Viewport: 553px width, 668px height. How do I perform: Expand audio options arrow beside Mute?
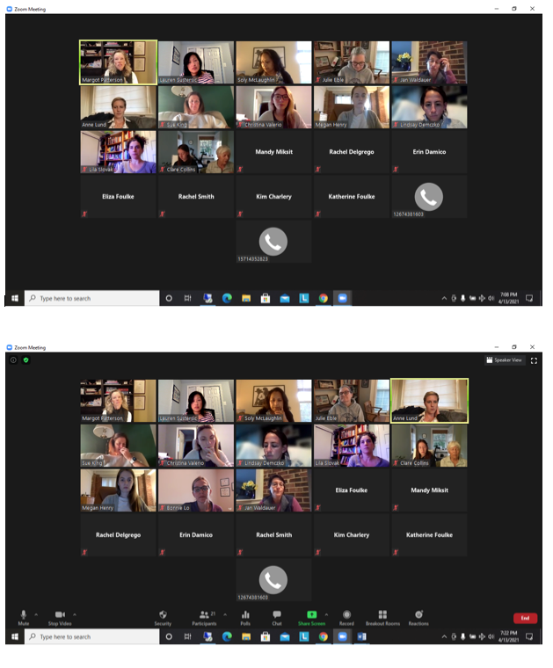(x=36, y=614)
